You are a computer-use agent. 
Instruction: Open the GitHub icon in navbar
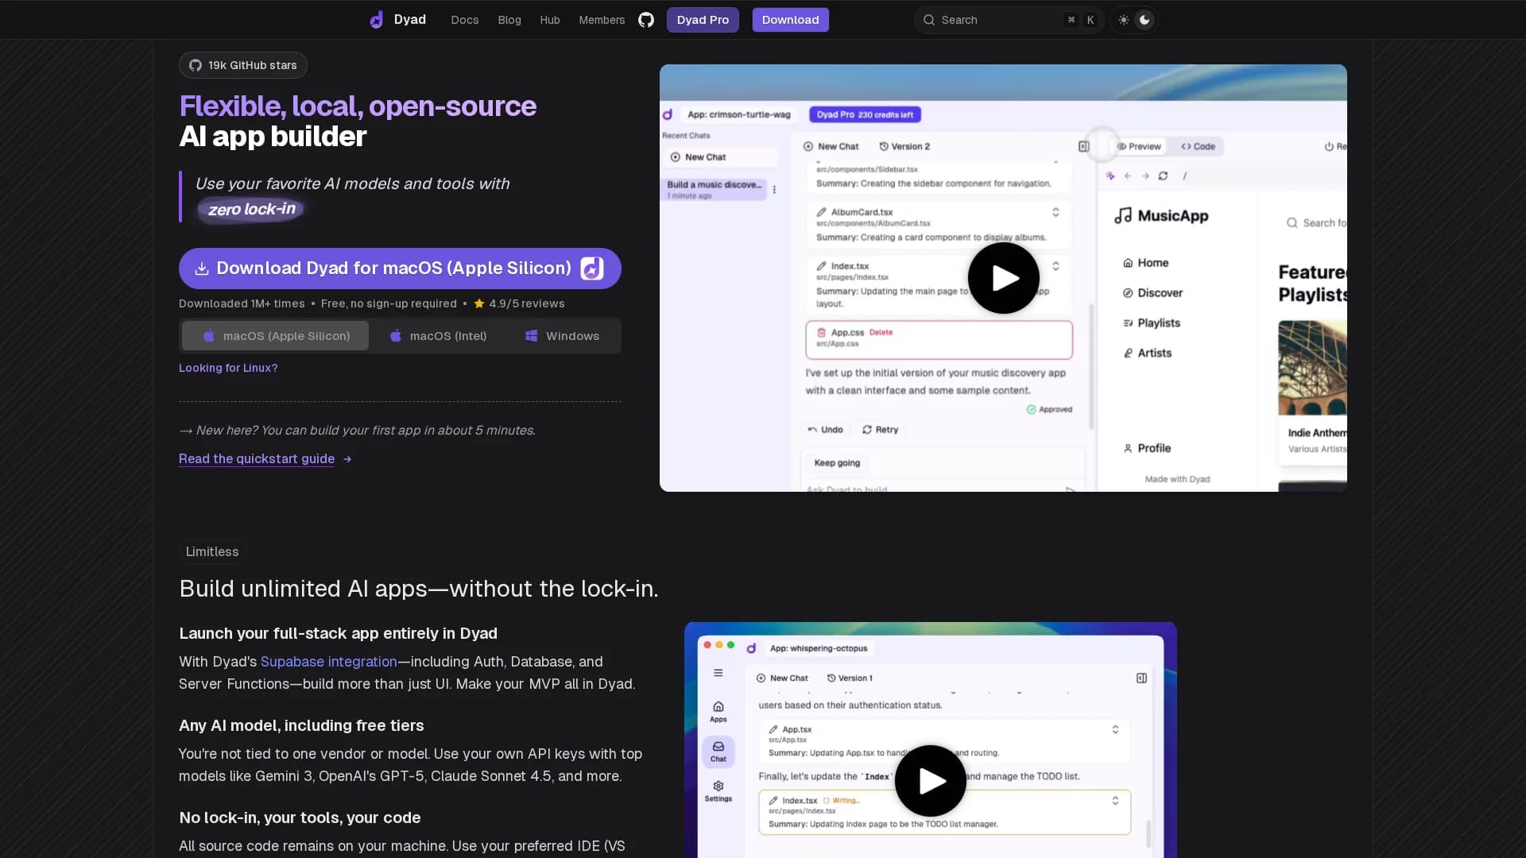pos(646,20)
